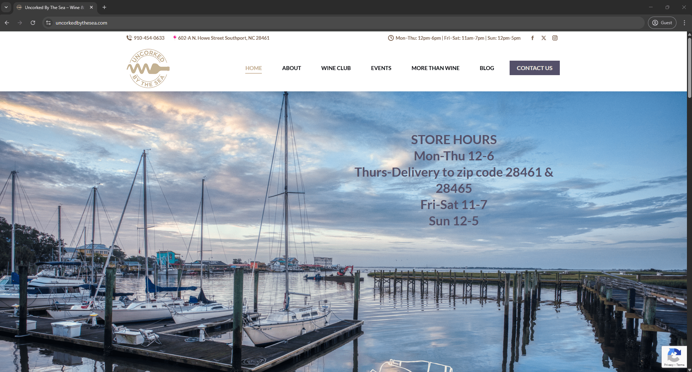Click the phone icon beside 910-454-0633

[129, 38]
